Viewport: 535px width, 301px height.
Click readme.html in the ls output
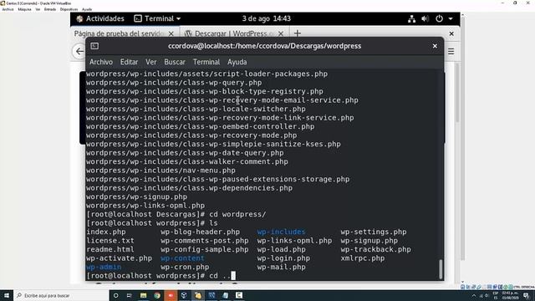pyautogui.click(x=110, y=249)
